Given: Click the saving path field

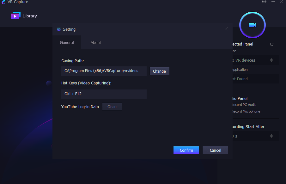Looking at the screenshot, I should [104, 71].
